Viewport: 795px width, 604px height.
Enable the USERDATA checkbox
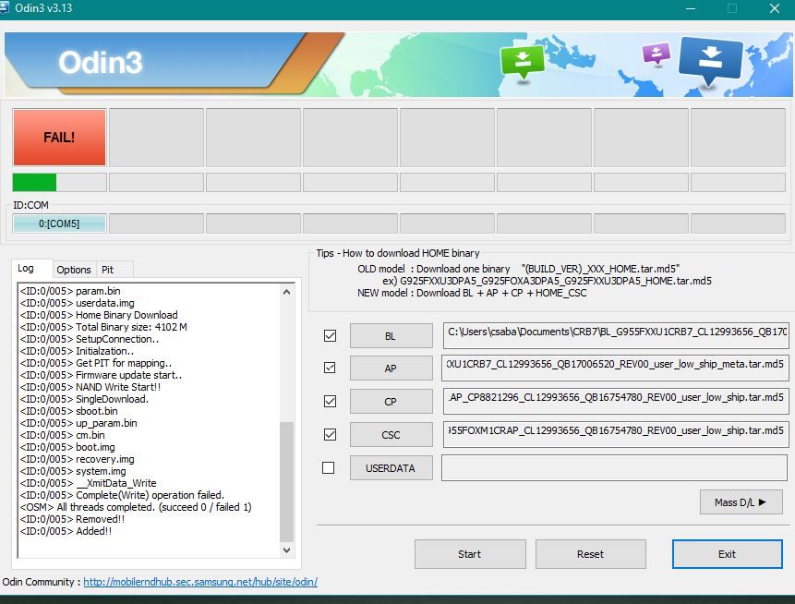[329, 467]
